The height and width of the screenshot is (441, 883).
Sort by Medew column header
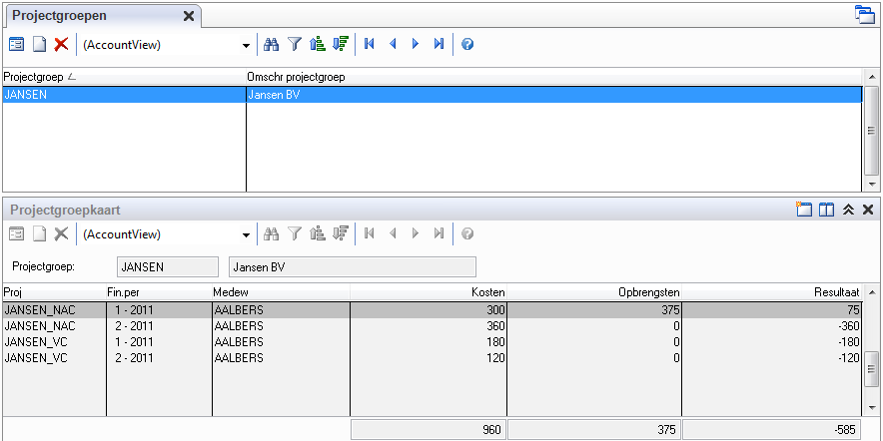tap(281, 292)
